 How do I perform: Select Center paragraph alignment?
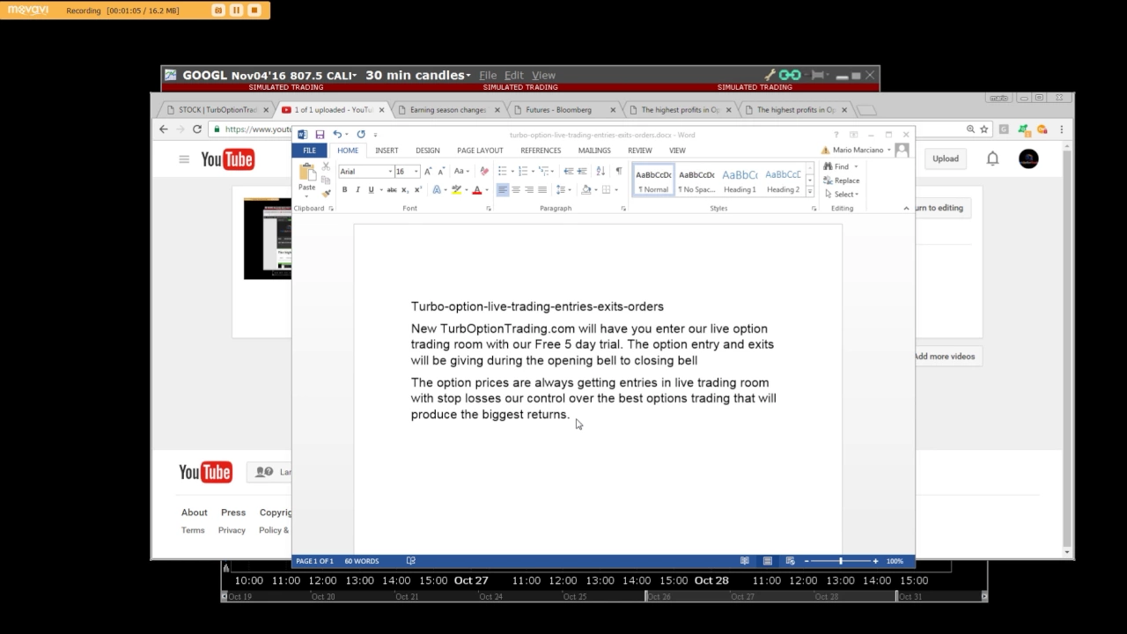[516, 189]
